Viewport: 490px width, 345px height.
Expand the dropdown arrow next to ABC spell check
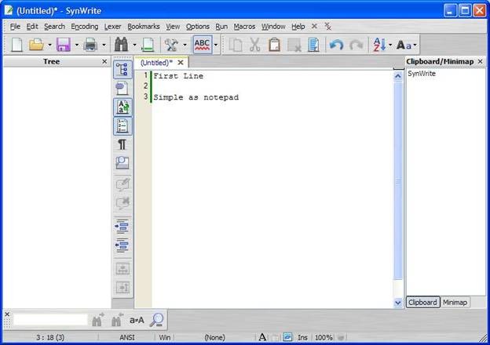[216, 45]
